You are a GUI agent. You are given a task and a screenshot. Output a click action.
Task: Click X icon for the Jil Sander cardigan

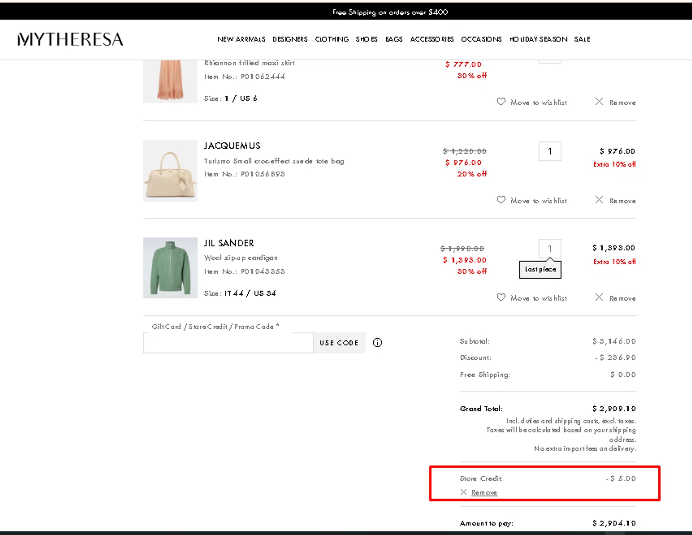(x=599, y=297)
